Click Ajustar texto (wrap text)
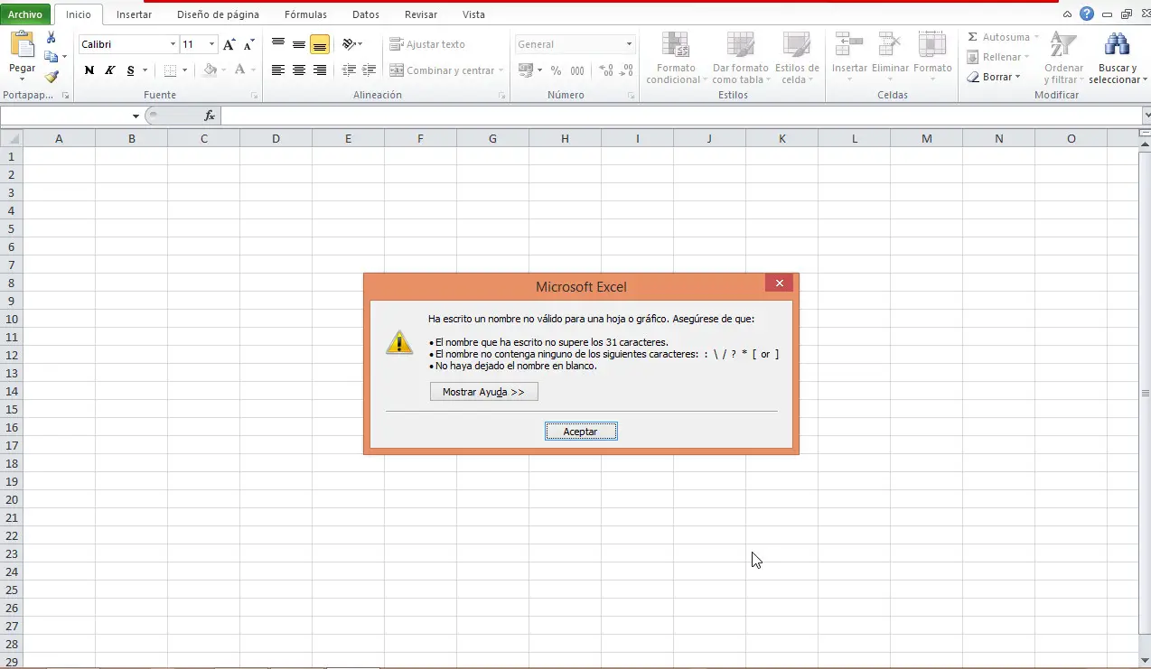Image resolution: width=1151 pixels, height=669 pixels. [x=427, y=44]
